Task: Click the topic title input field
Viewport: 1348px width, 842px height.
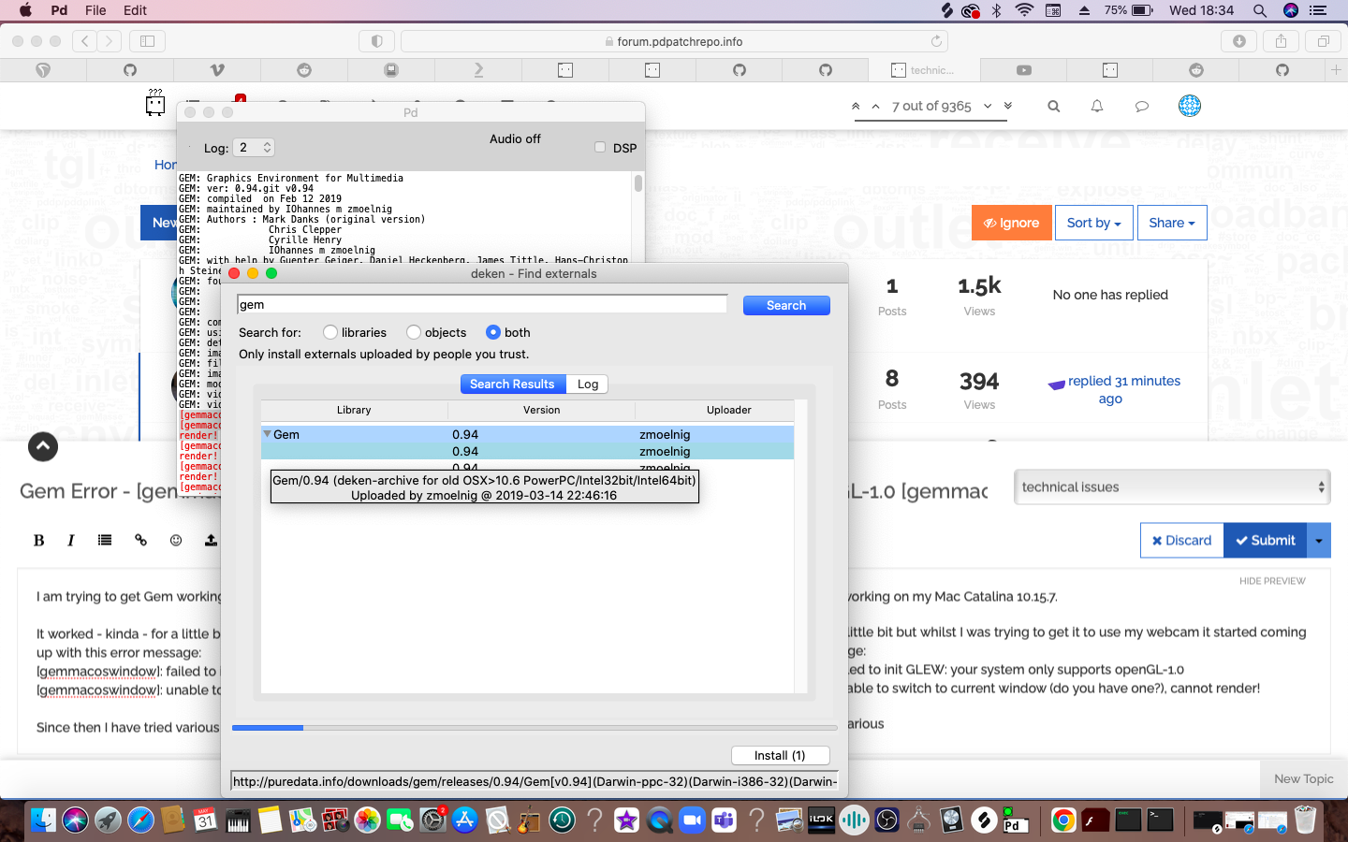Action: point(504,490)
